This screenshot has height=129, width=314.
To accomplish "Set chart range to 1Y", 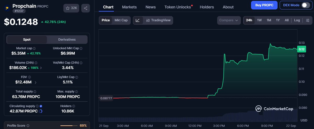I will pos(278,20).
